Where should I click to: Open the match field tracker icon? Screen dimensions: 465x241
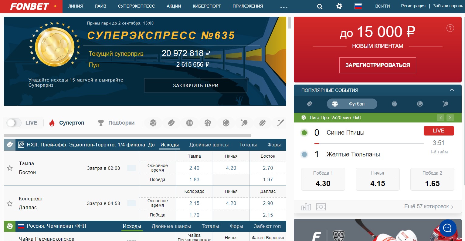tap(321, 207)
